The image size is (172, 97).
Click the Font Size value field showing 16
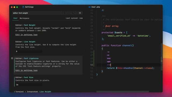(29, 85)
